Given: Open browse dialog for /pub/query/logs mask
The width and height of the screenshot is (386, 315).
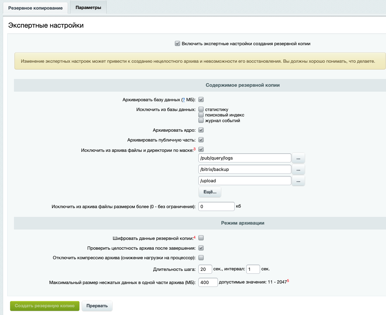Looking at the screenshot, I should coord(298,158).
